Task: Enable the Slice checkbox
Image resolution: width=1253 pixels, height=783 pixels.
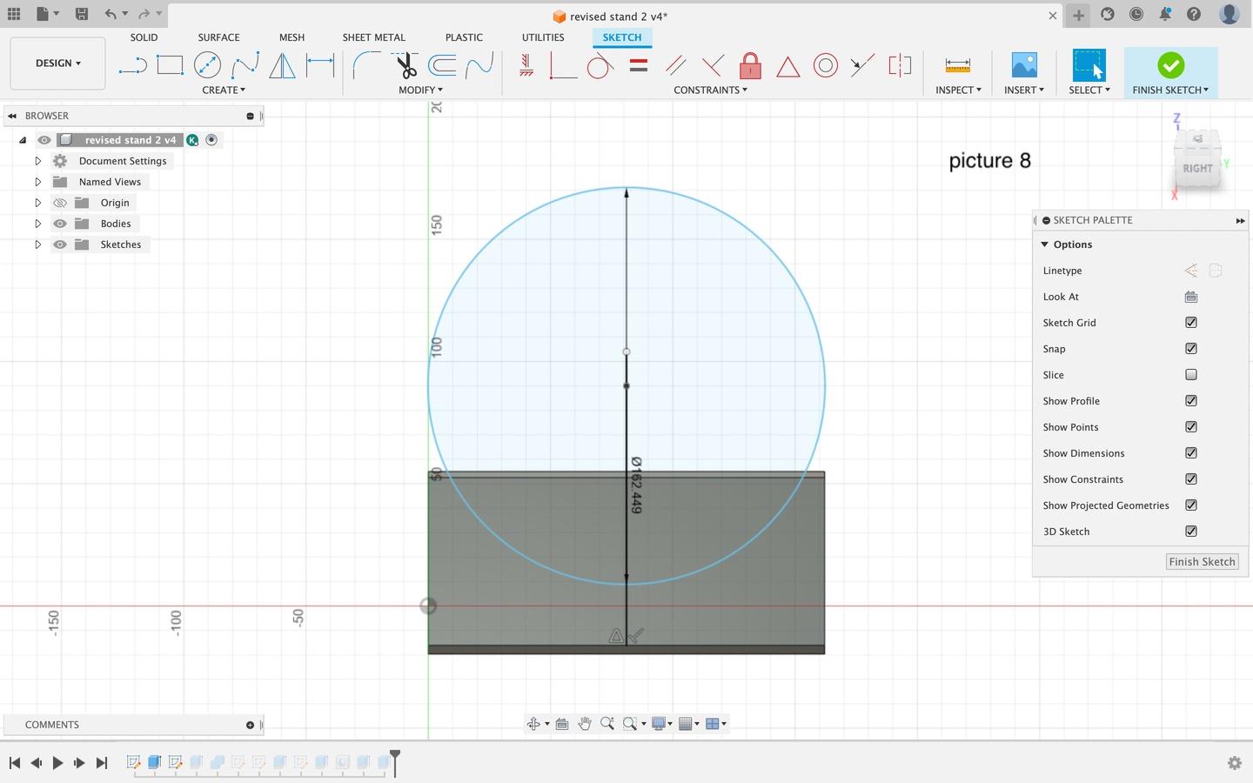Action: [x=1191, y=375]
